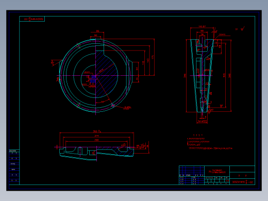
Task: Click the small bolt hole circle at lower right of flange
Action: click(x=113, y=106)
